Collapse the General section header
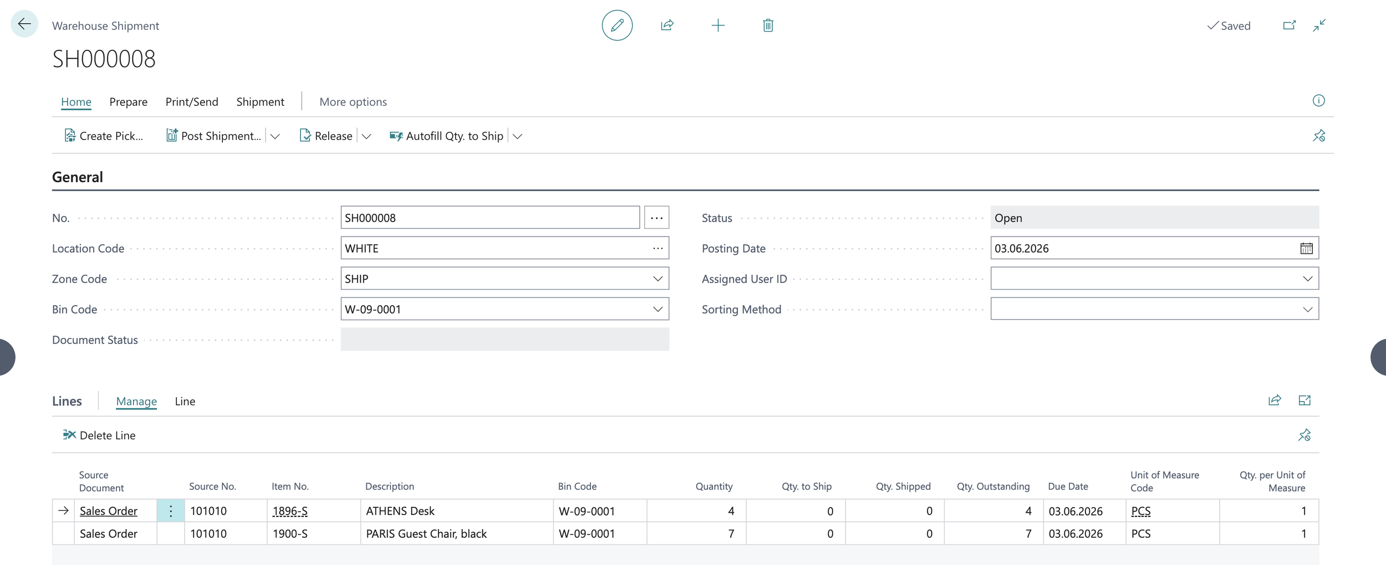This screenshot has width=1386, height=565. 78,177
